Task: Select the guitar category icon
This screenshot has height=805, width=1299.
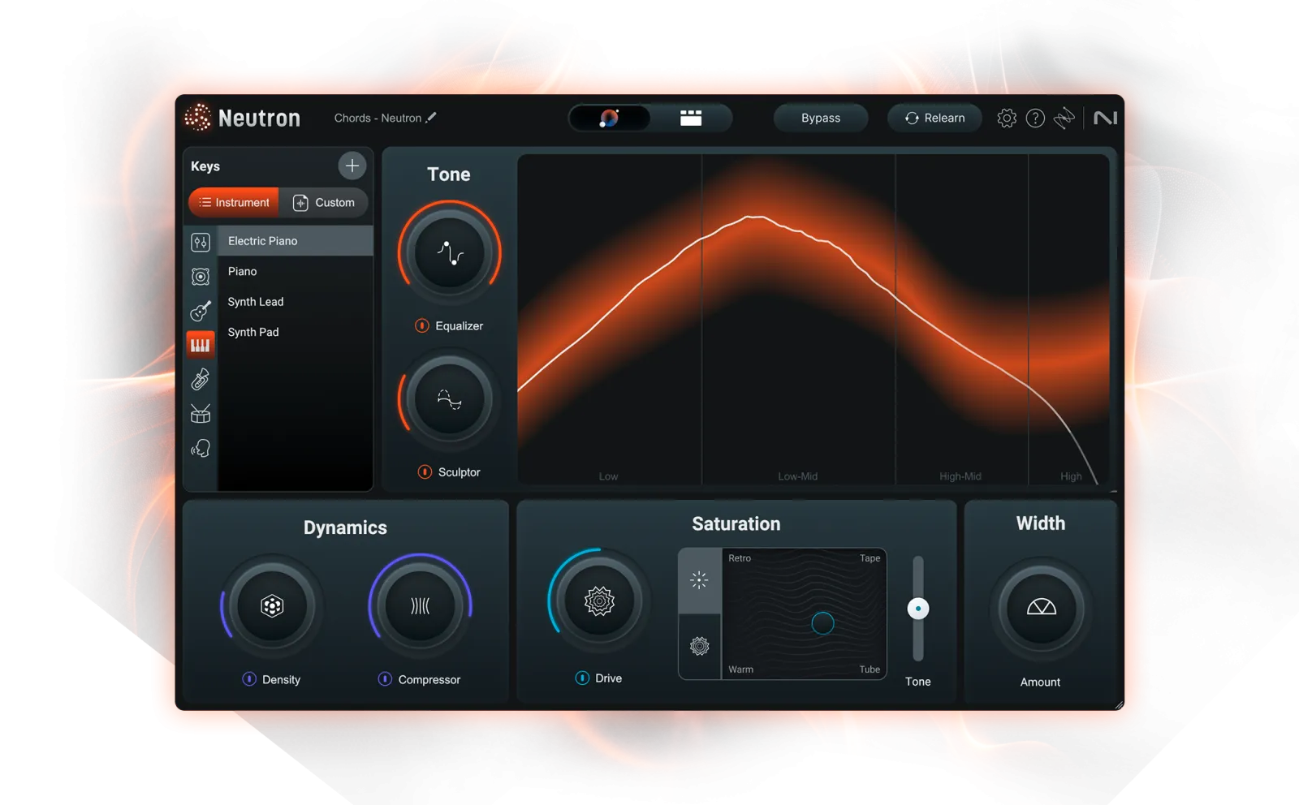Action: pyautogui.click(x=201, y=311)
